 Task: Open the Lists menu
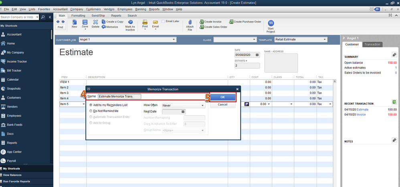(x=32, y=9)
